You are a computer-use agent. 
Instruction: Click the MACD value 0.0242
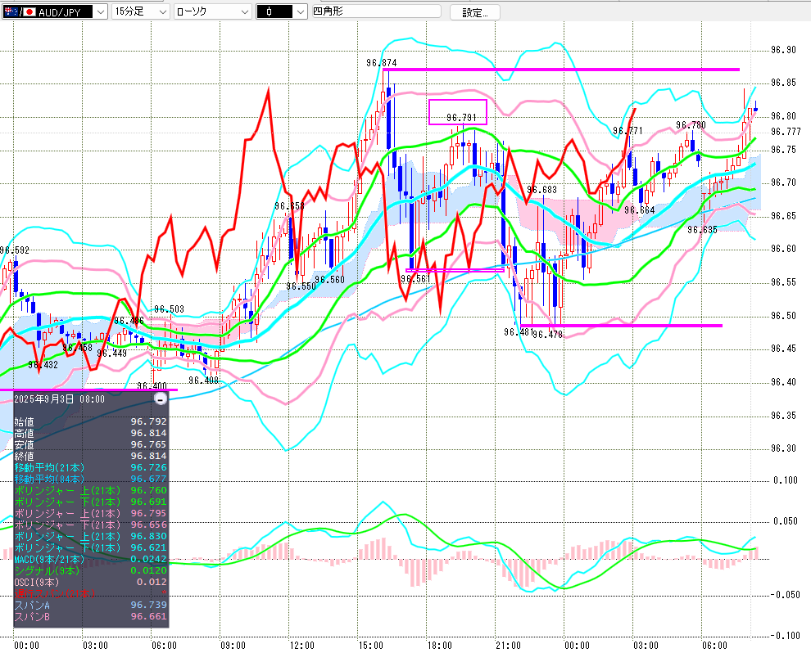(148, 559)
